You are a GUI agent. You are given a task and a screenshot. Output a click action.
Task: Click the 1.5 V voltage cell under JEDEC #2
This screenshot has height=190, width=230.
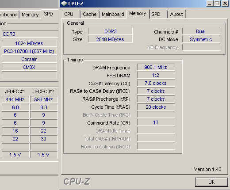click(x=44, y=155)
